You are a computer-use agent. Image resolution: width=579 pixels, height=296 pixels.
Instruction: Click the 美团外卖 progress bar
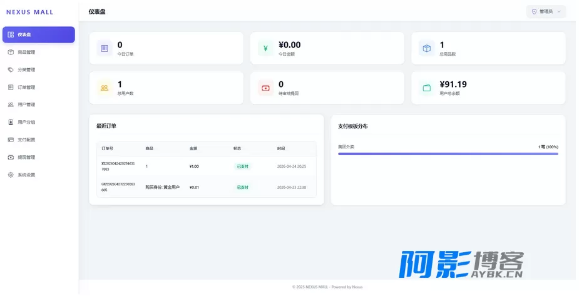448,153
